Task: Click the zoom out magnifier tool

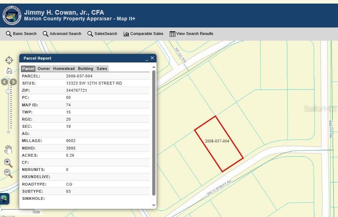Action: pos(8,172)
